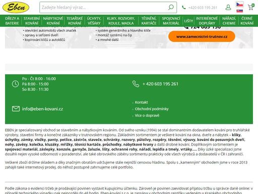Viewport: 258px width, 194px height.
Task: Click the header phone number +420 603 195 261
Action: coord(203,8)
